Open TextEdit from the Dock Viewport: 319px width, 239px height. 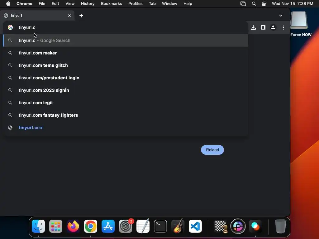[143, 226]
